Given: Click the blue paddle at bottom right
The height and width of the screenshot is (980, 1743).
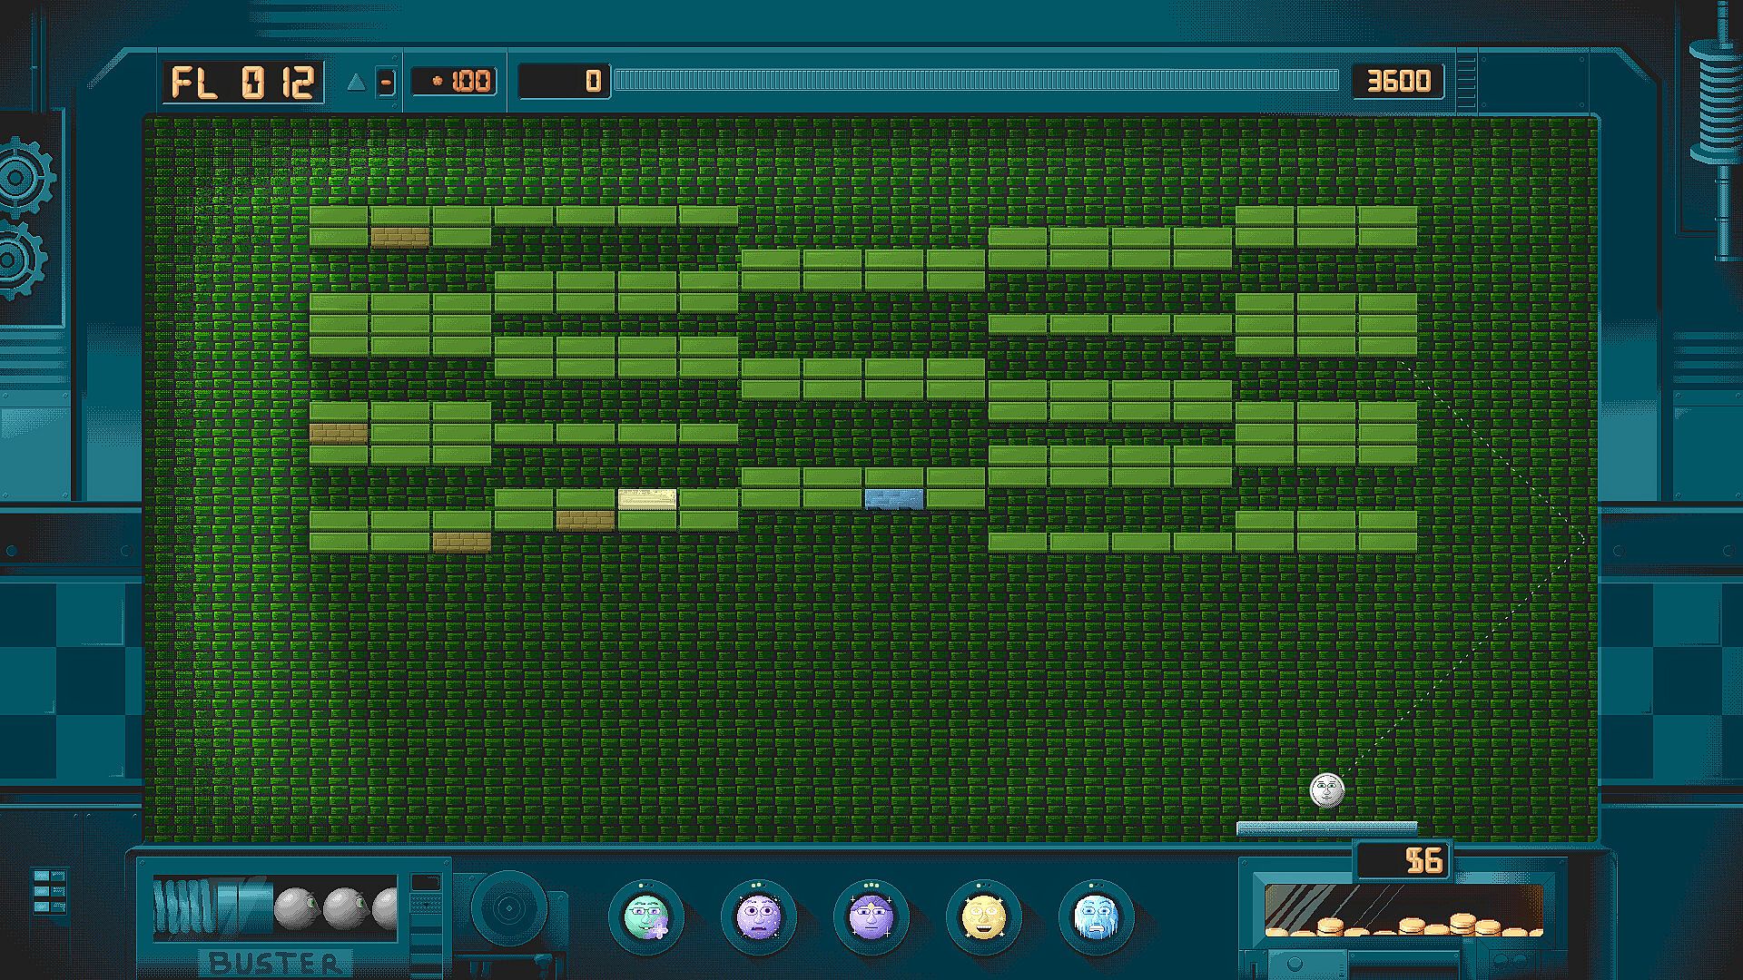Looking at the screenshot, I should pyautogui.click(x=1326, y=828).
